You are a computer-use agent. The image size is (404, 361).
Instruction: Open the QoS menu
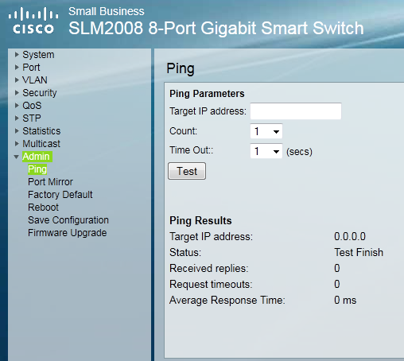32,106
